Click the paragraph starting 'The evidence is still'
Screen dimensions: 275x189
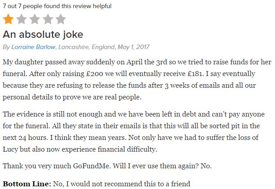click(x=133, y=131)
